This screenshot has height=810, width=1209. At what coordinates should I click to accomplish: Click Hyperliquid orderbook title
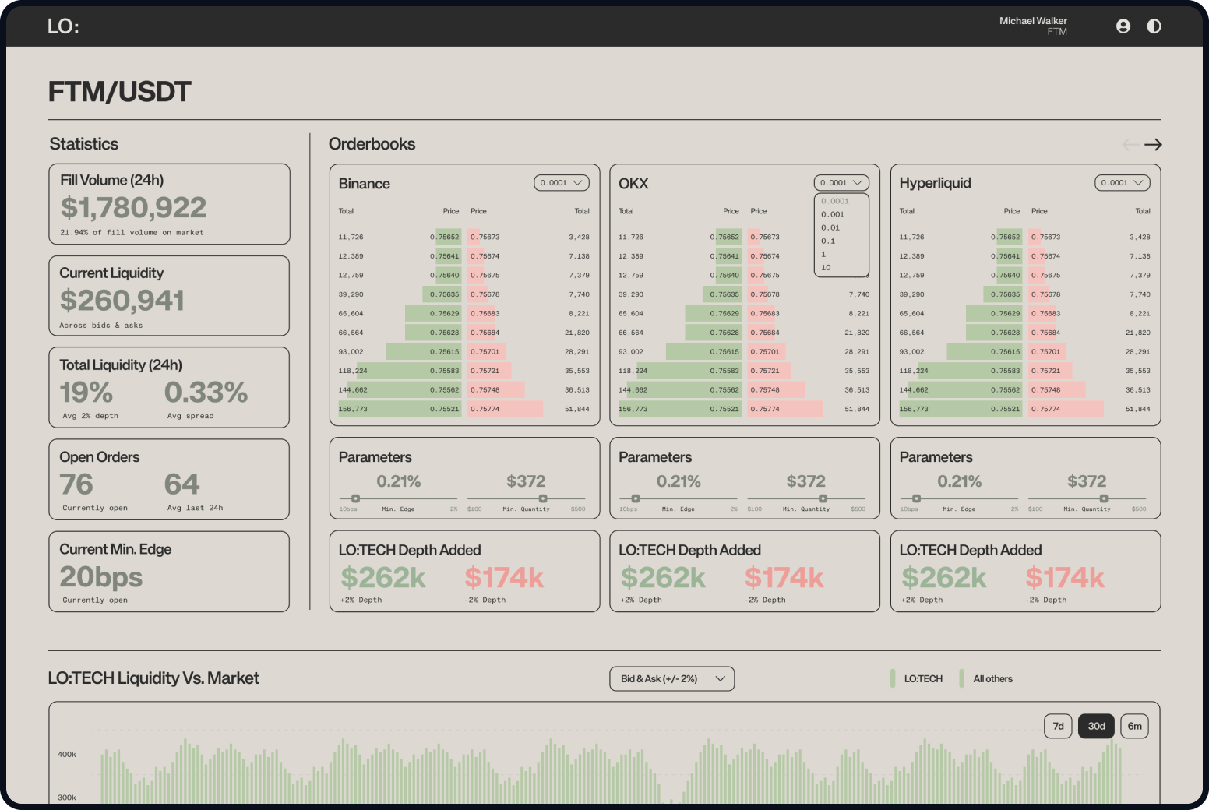pos(935,183)
